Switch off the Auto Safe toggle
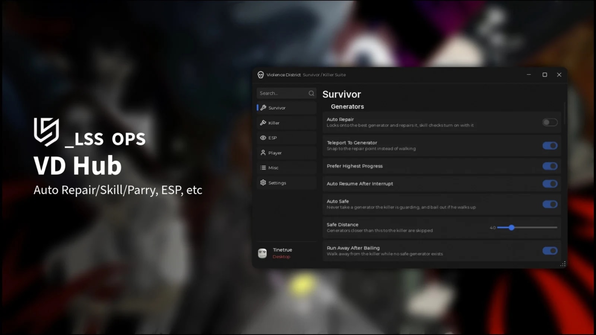Viewport: 596px width, 335px height. [x=550, y=204]
